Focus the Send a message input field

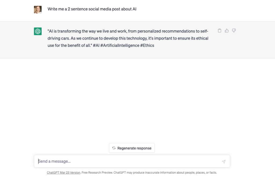click(132, 161)
